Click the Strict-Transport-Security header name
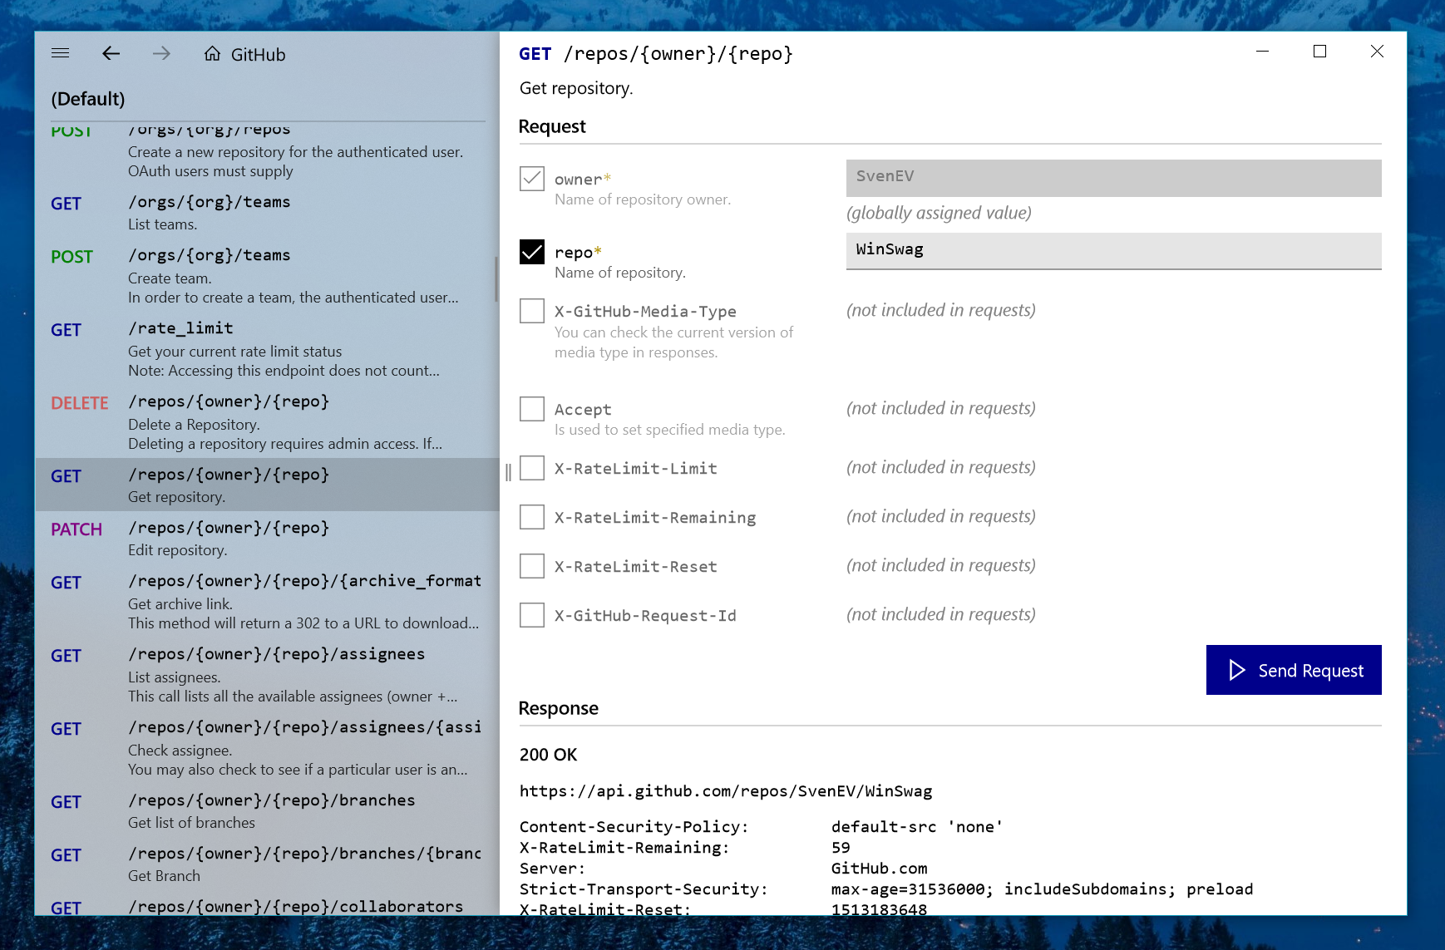Image resolution: width=1445 pixels, height=950 pixels. coord(644,889)
